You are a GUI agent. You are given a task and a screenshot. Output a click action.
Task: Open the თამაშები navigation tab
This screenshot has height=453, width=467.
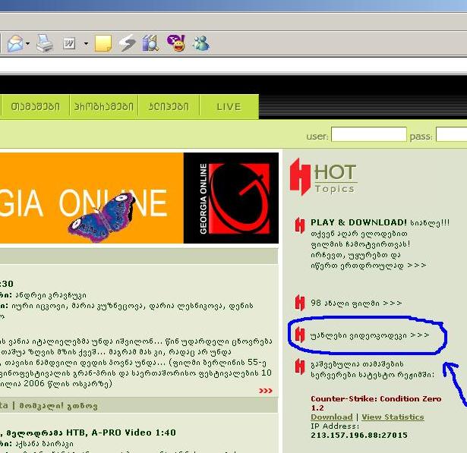tap(36, 106)
